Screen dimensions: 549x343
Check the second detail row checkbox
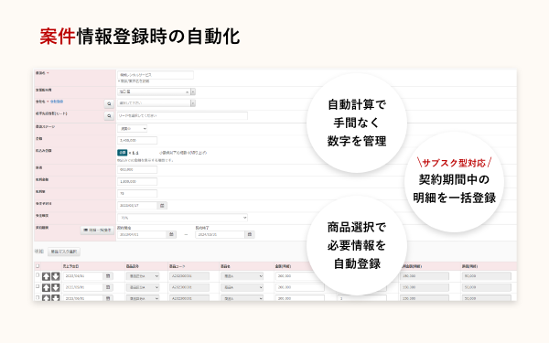pyautogui.click(x=38, y=286)
